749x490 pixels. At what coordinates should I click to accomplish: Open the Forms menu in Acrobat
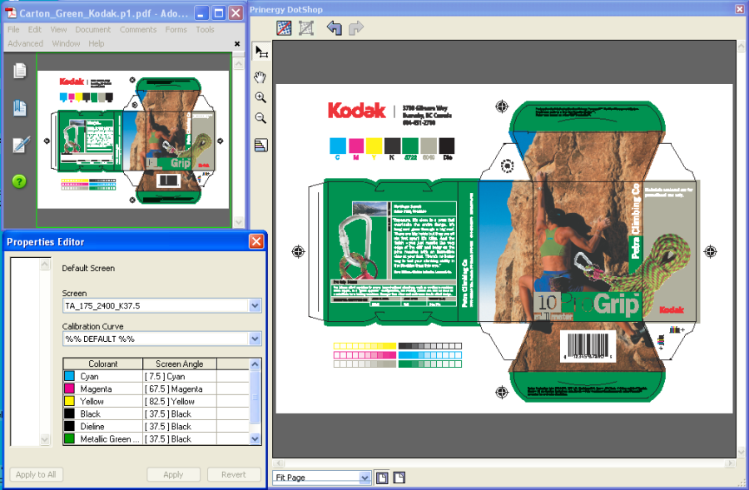(176, 30)
